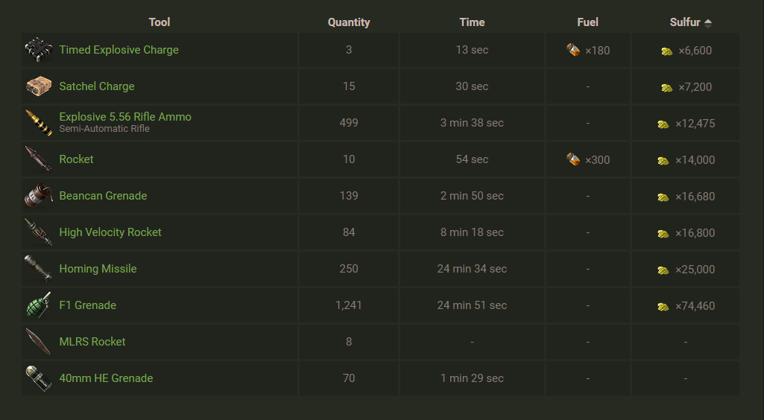Sort the table by Tool column
This screenshot has width=764, height=420.
pos(159,22)
